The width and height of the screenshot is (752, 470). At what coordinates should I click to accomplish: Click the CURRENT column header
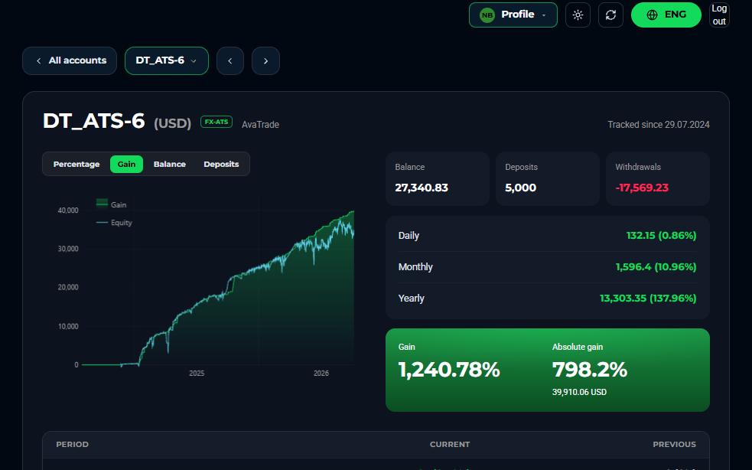tap(450, 445)
